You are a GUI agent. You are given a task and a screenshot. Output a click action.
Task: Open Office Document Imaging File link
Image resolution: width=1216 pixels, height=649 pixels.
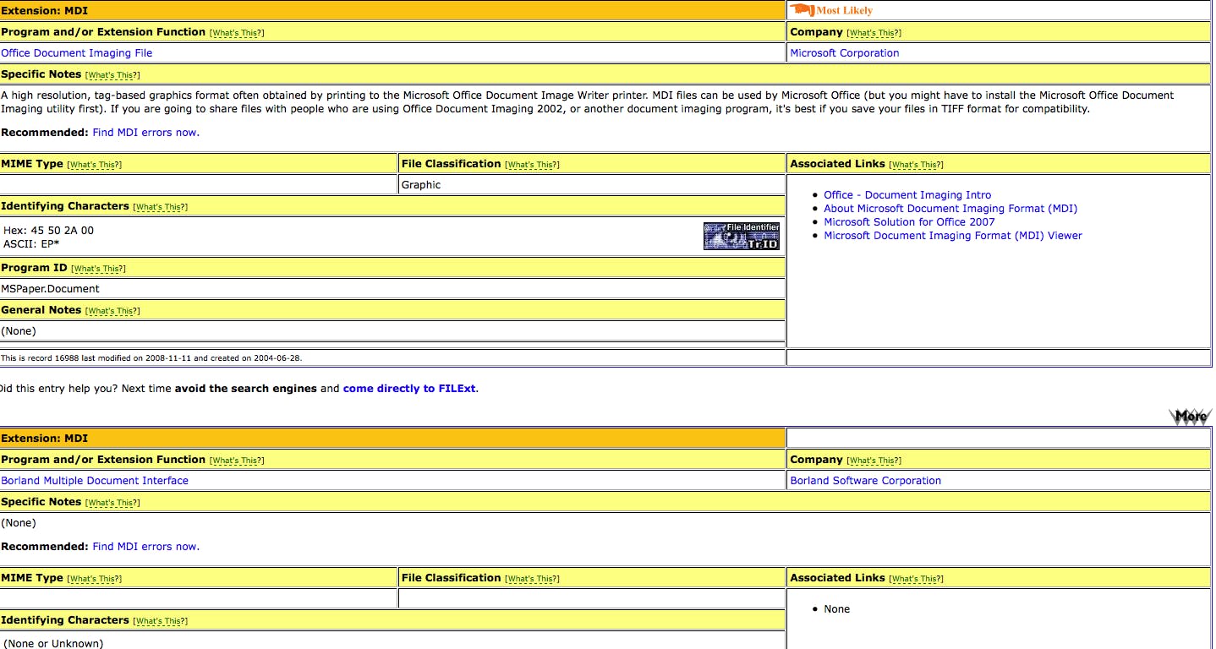click(x=77, y=53)
